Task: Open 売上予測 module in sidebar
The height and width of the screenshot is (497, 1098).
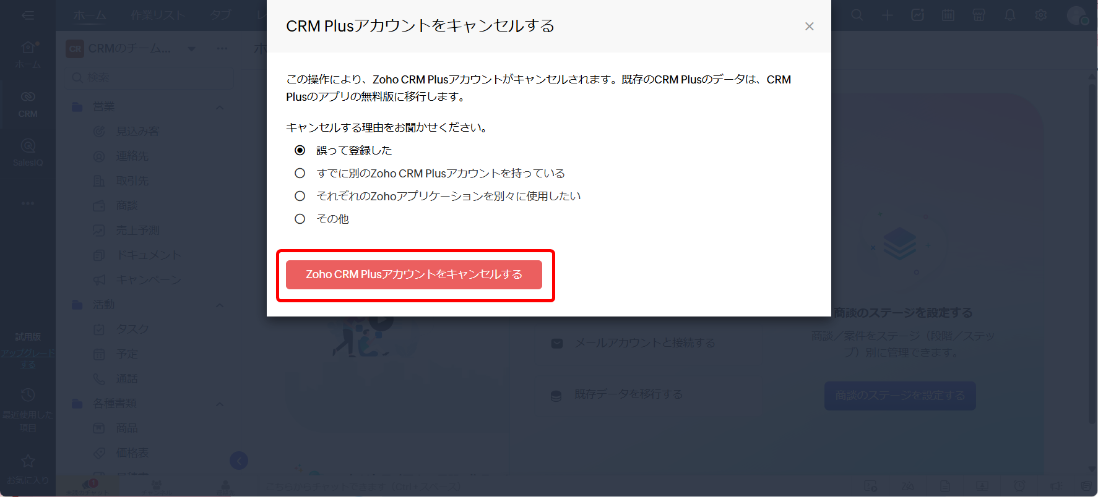Action: click(137, 231)
